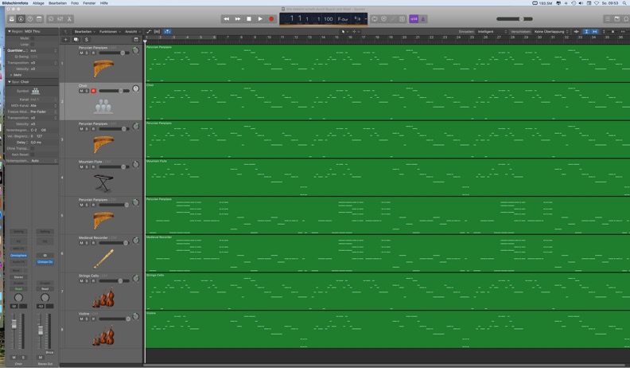Image resolution: width=630 pixels, height=368 pixels.
Task: Open the Ablage menu in the menu bar
Action: pyautogui.click(x=38, y=3)
